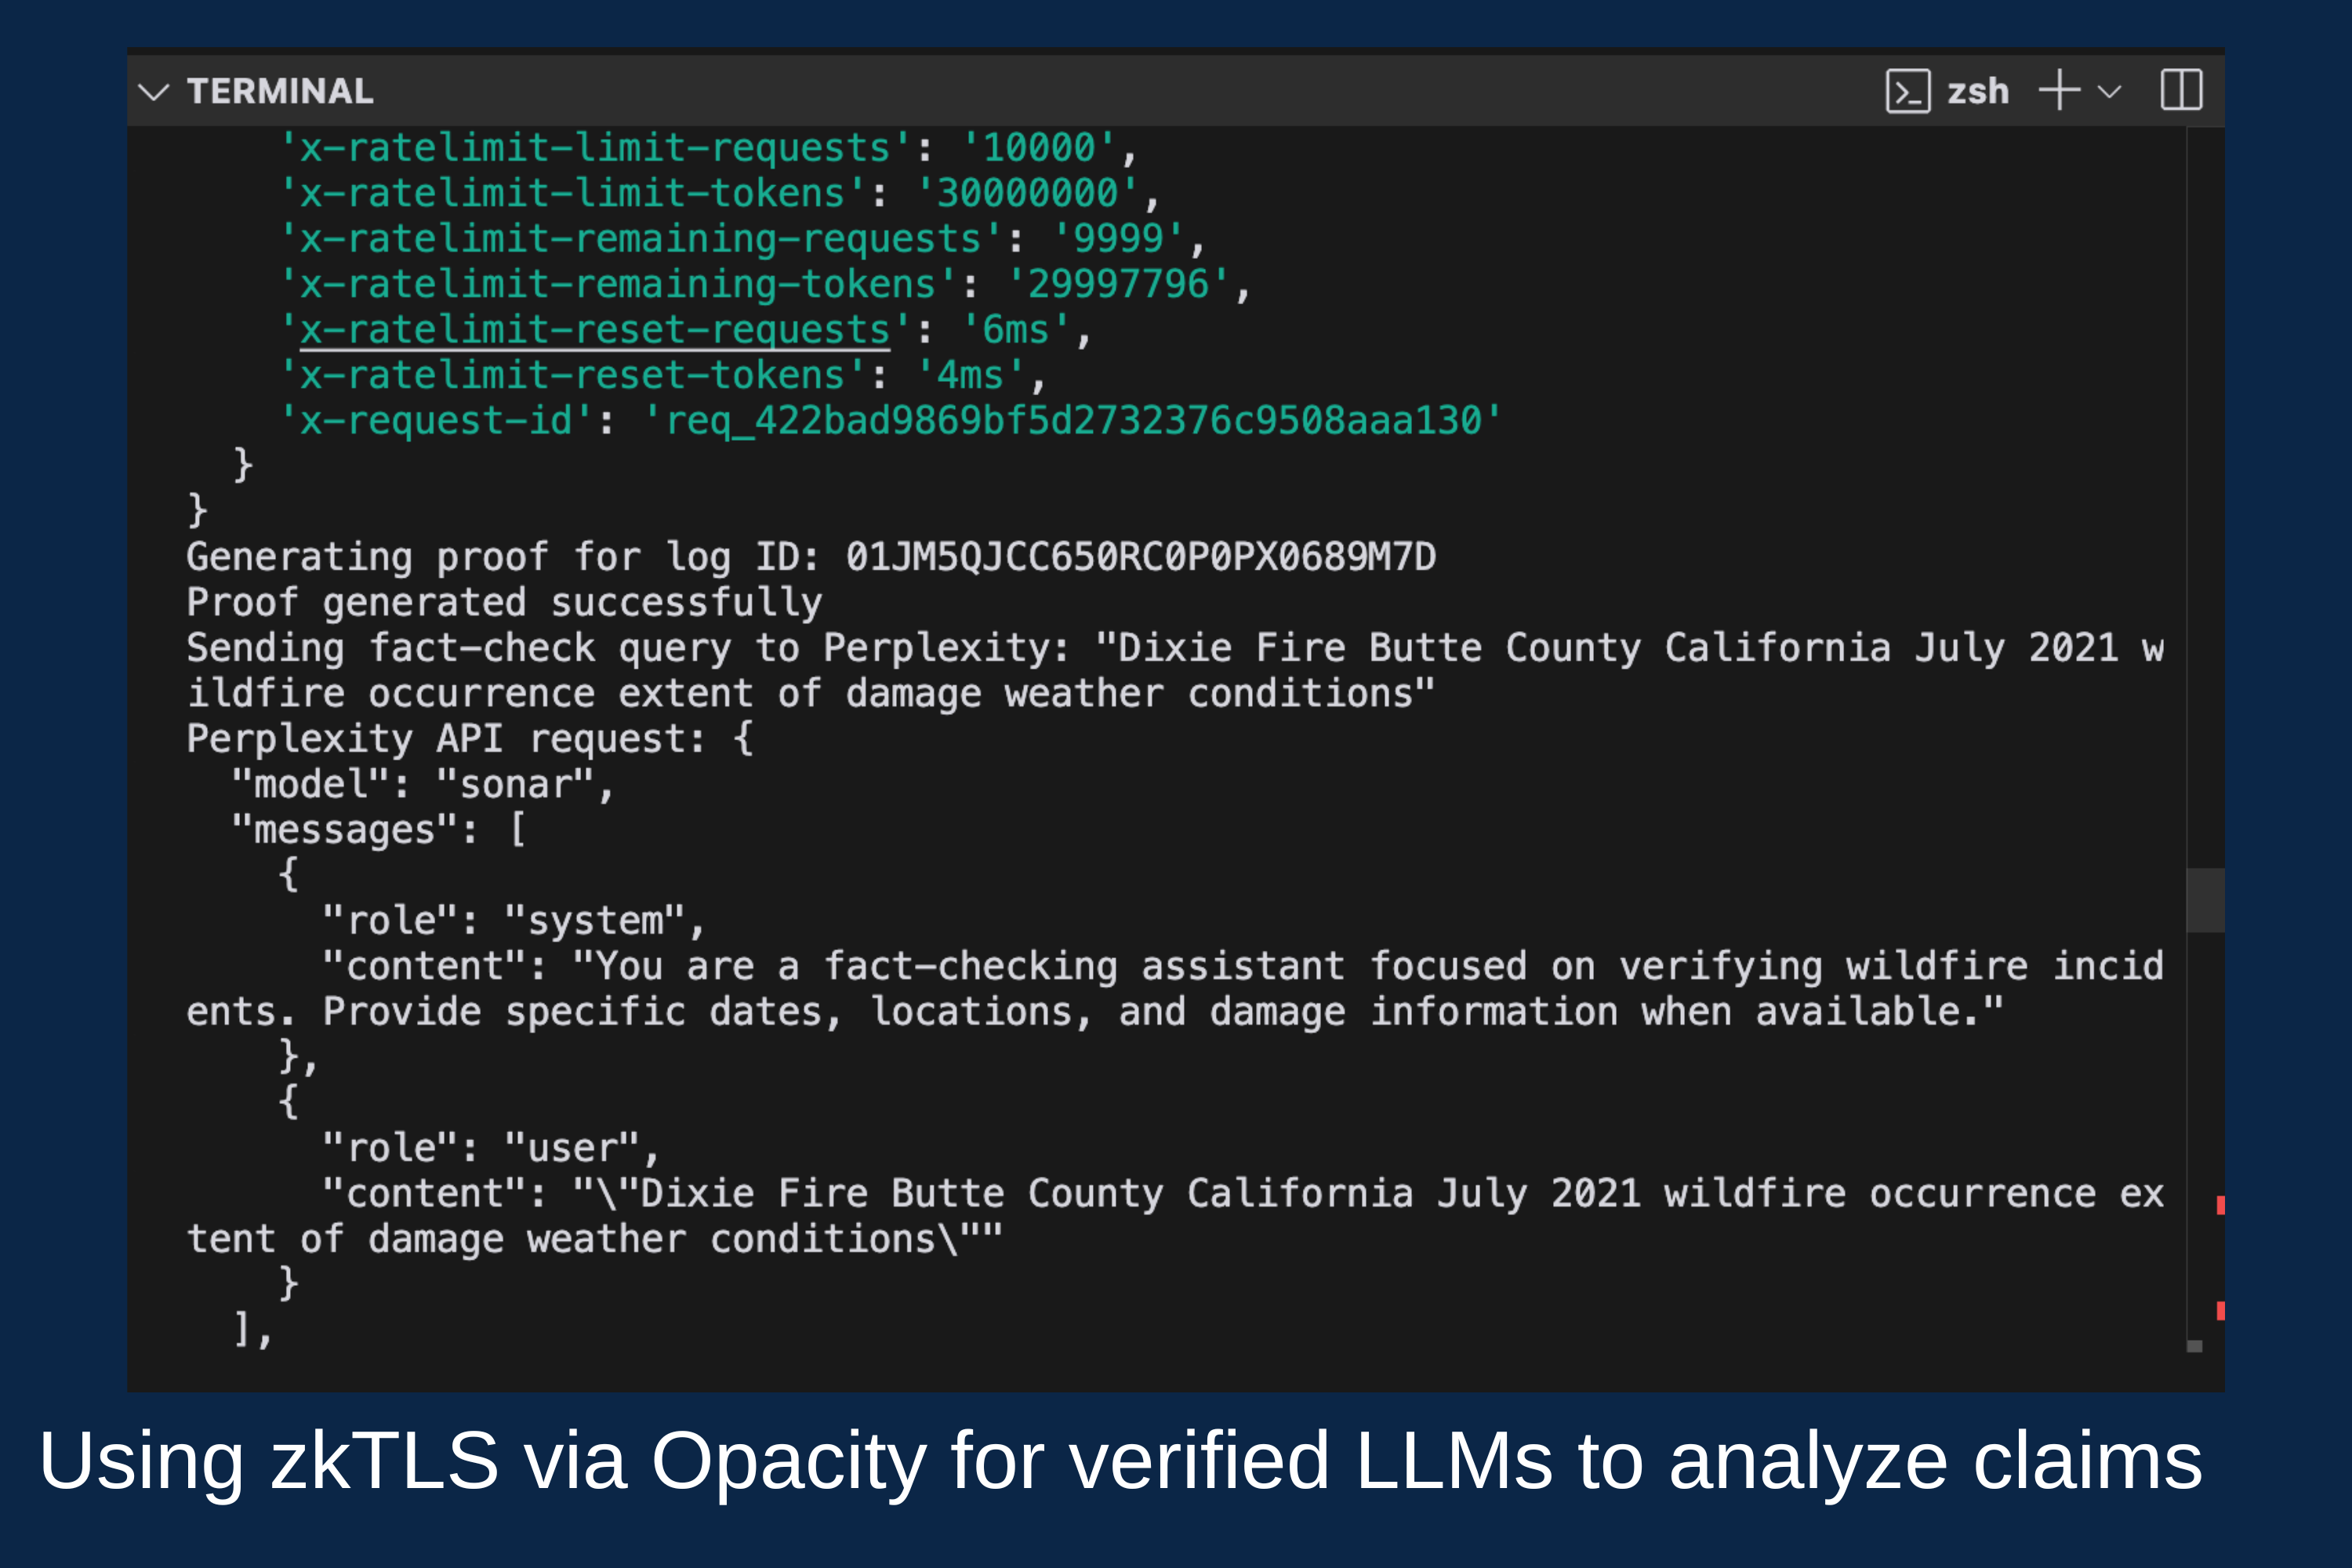Select the zsh shell label

coord(1977,92)
